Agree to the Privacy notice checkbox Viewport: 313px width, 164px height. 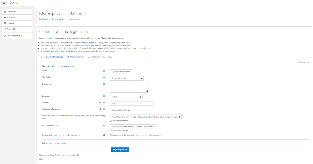click(x=110, y=135)
